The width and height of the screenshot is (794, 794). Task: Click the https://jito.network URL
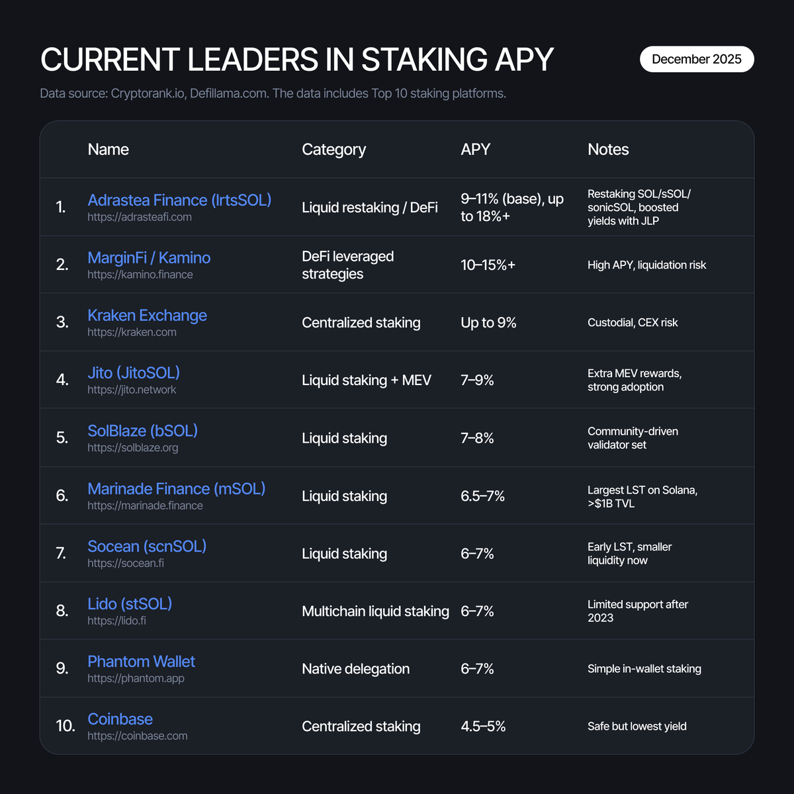click(x=132, y=390)
